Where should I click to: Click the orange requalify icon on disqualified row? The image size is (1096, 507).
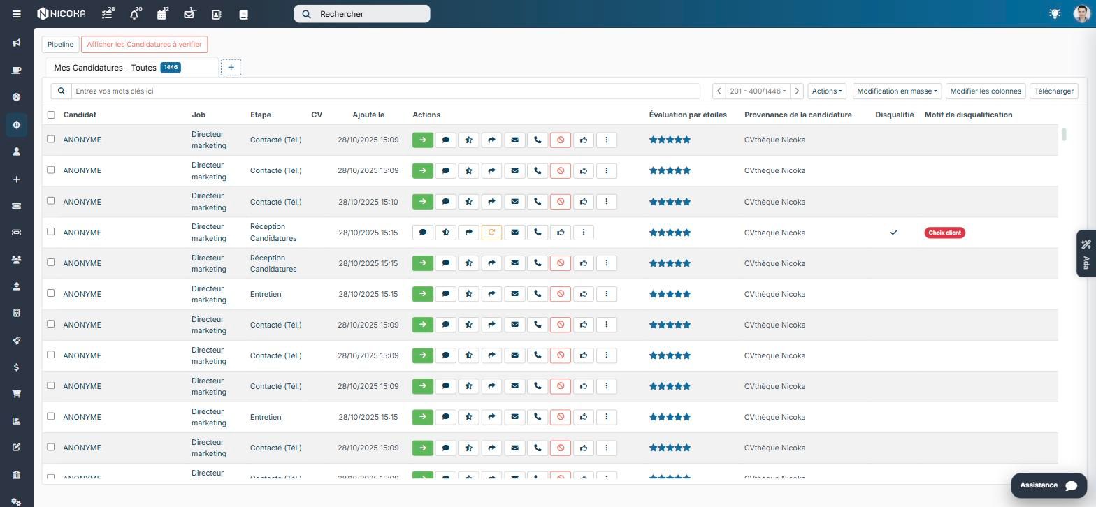click(x=491, y=233)
